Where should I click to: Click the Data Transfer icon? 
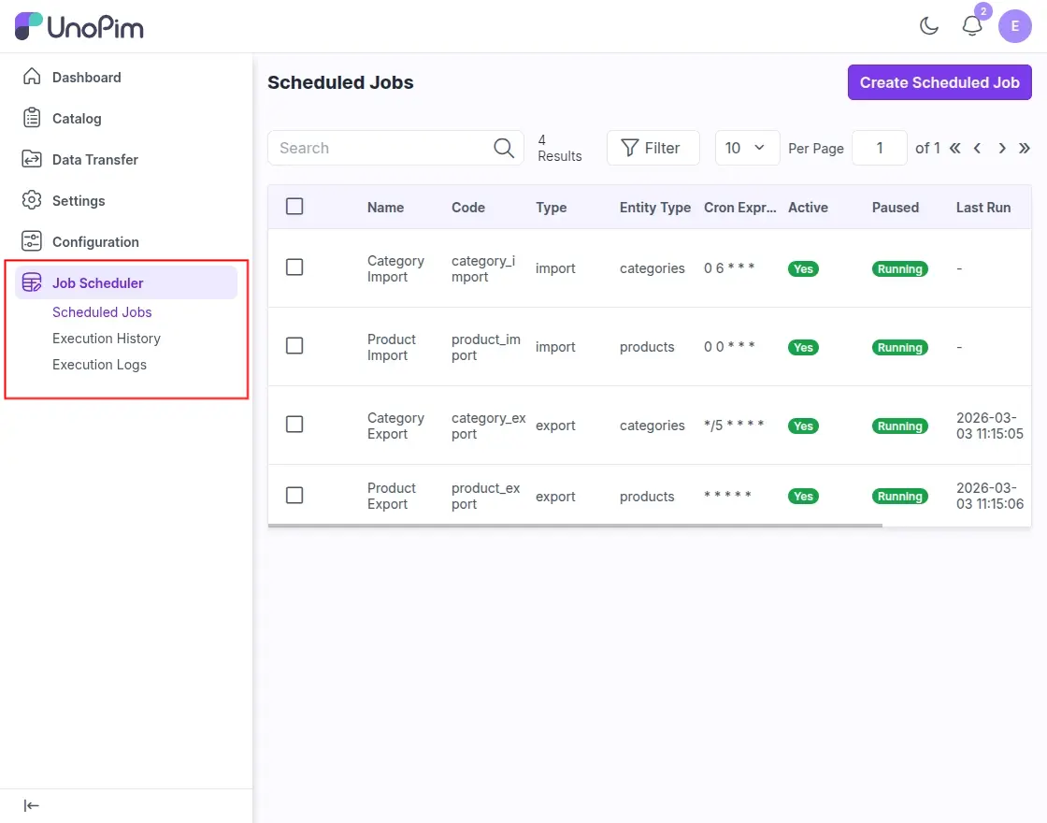tap(32, 159)
